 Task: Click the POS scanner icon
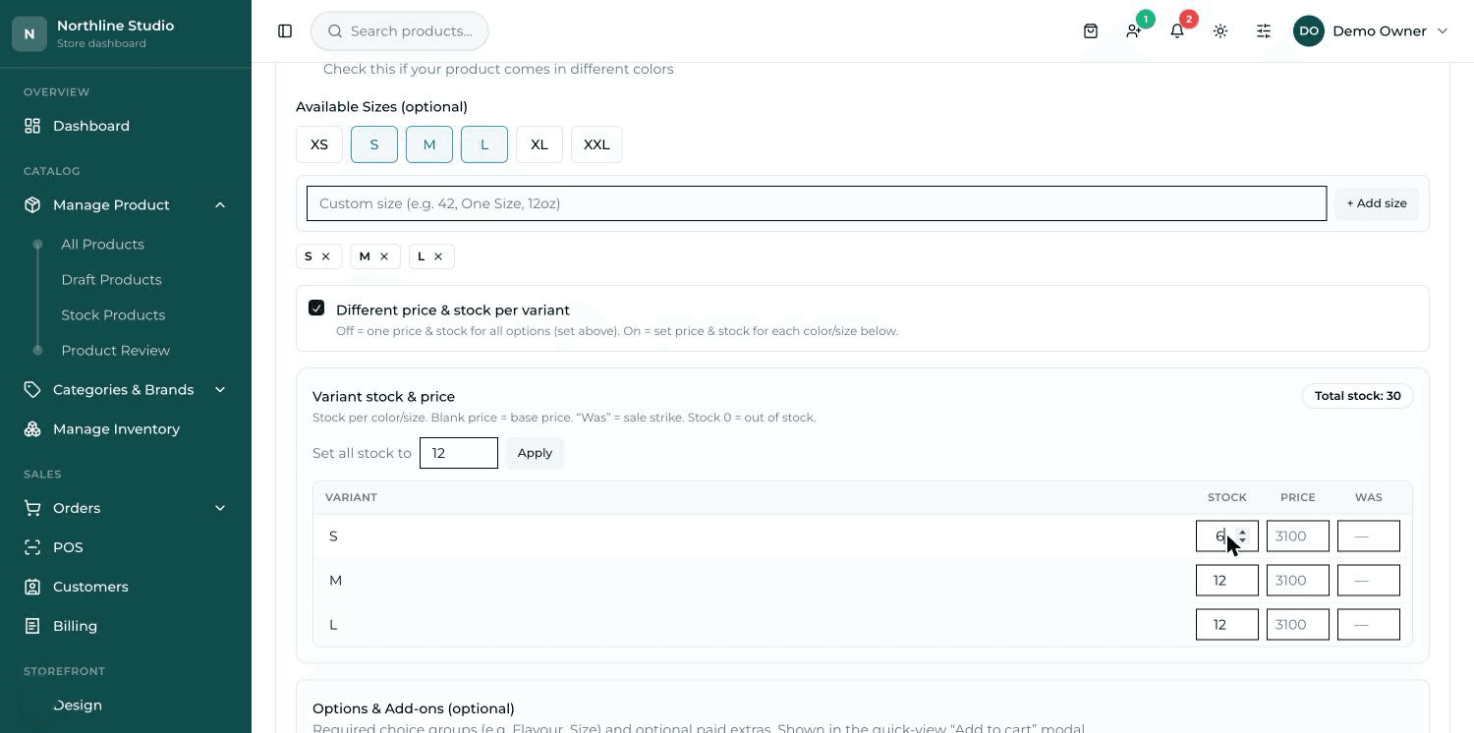tap(32, 547)
